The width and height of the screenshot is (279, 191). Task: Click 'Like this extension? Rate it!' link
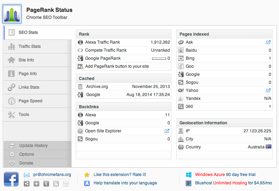pyautogui.click(x=120, y=175)
